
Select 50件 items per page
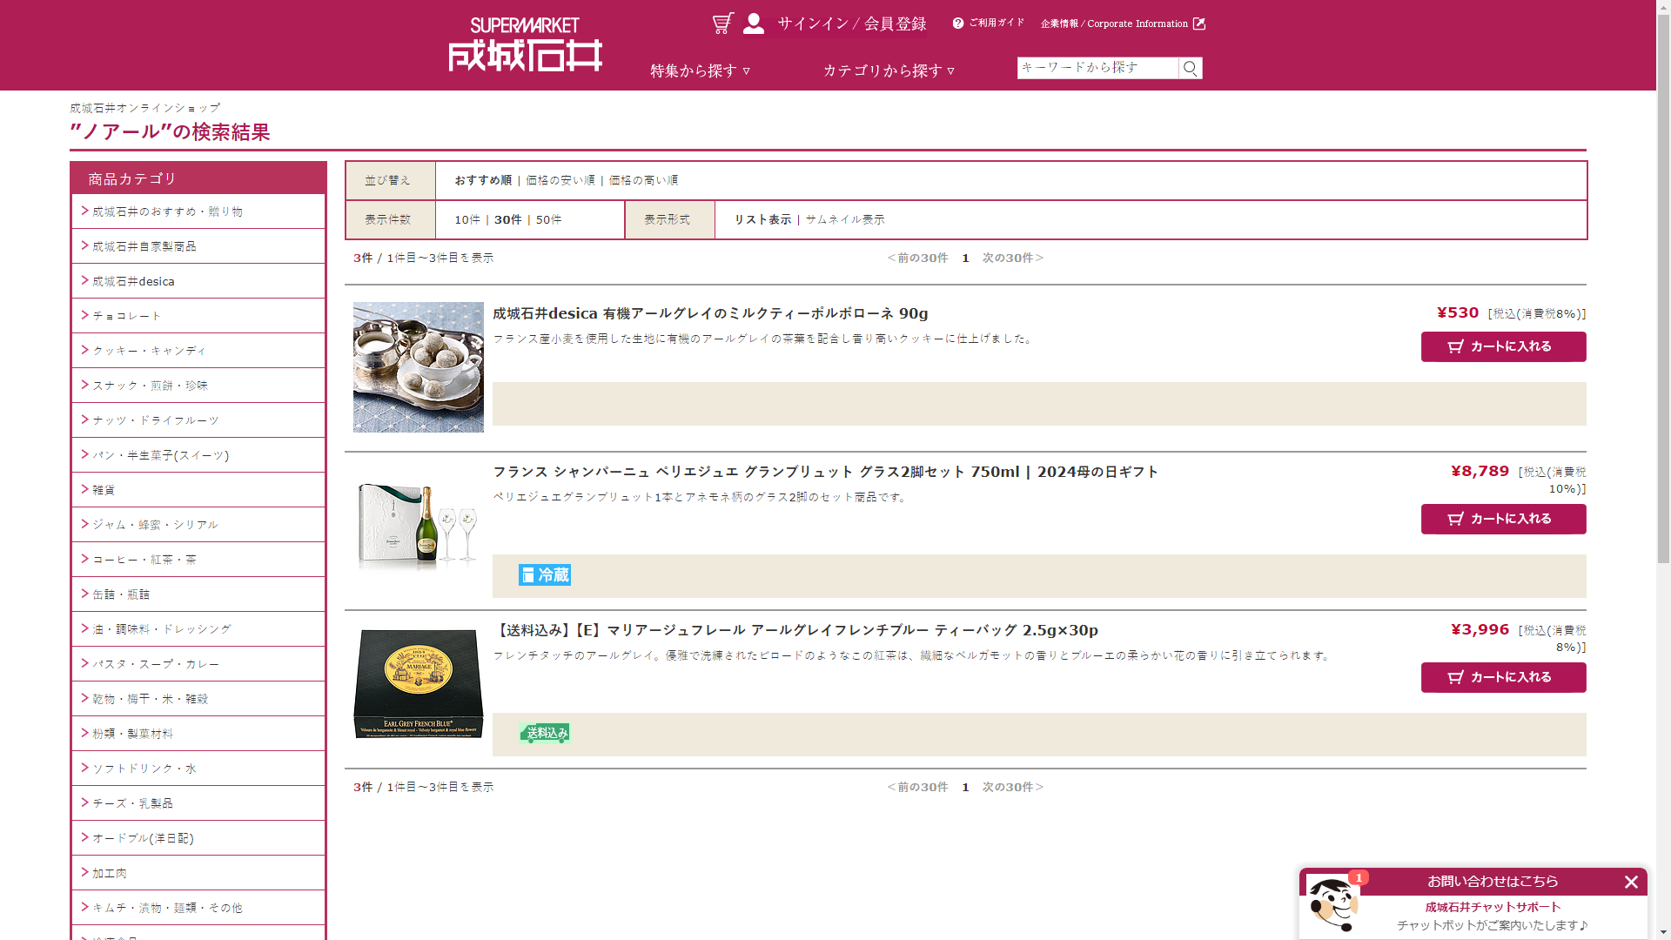[548, 219]
